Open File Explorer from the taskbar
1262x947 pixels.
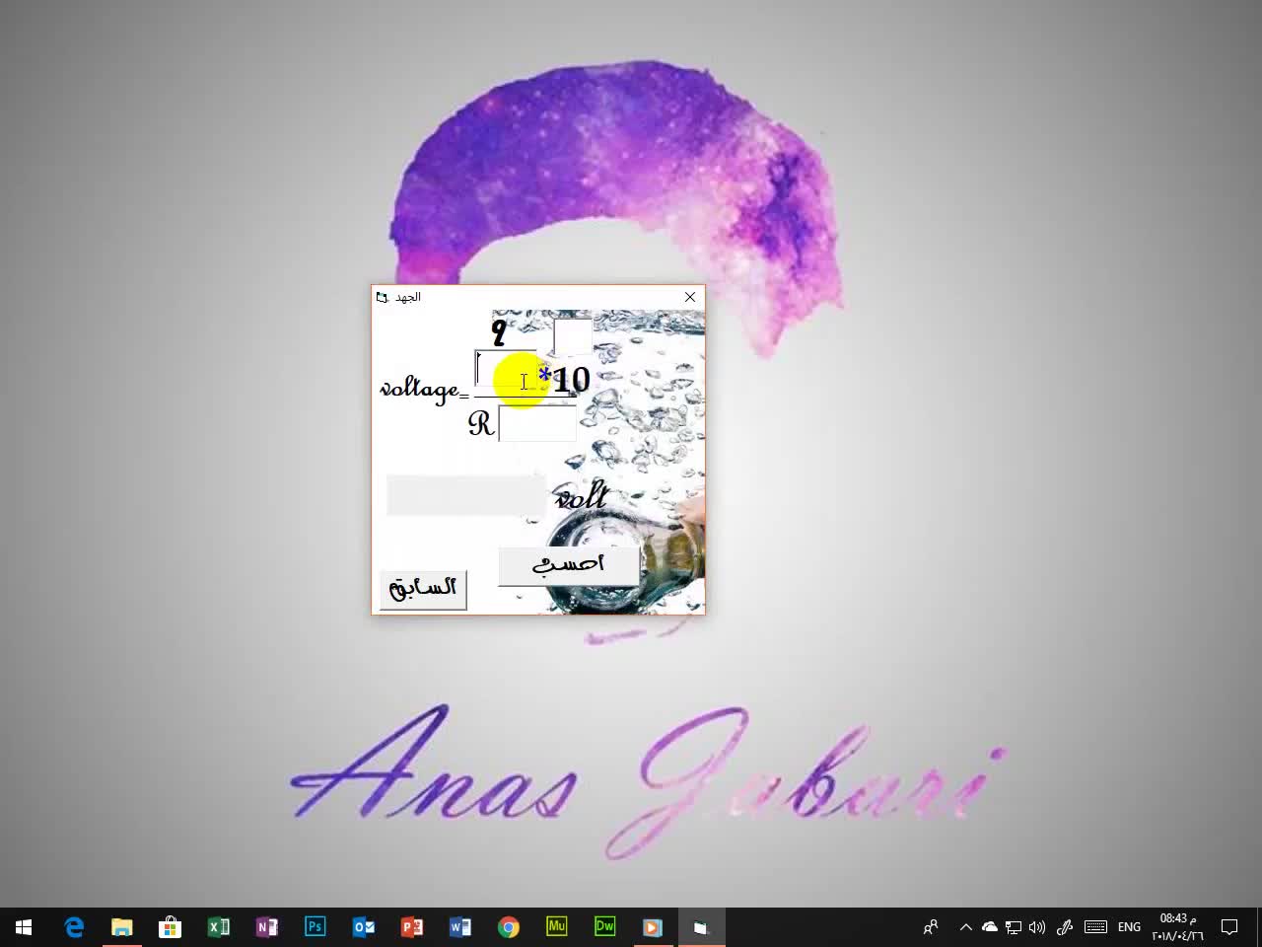tap(121, 927)
